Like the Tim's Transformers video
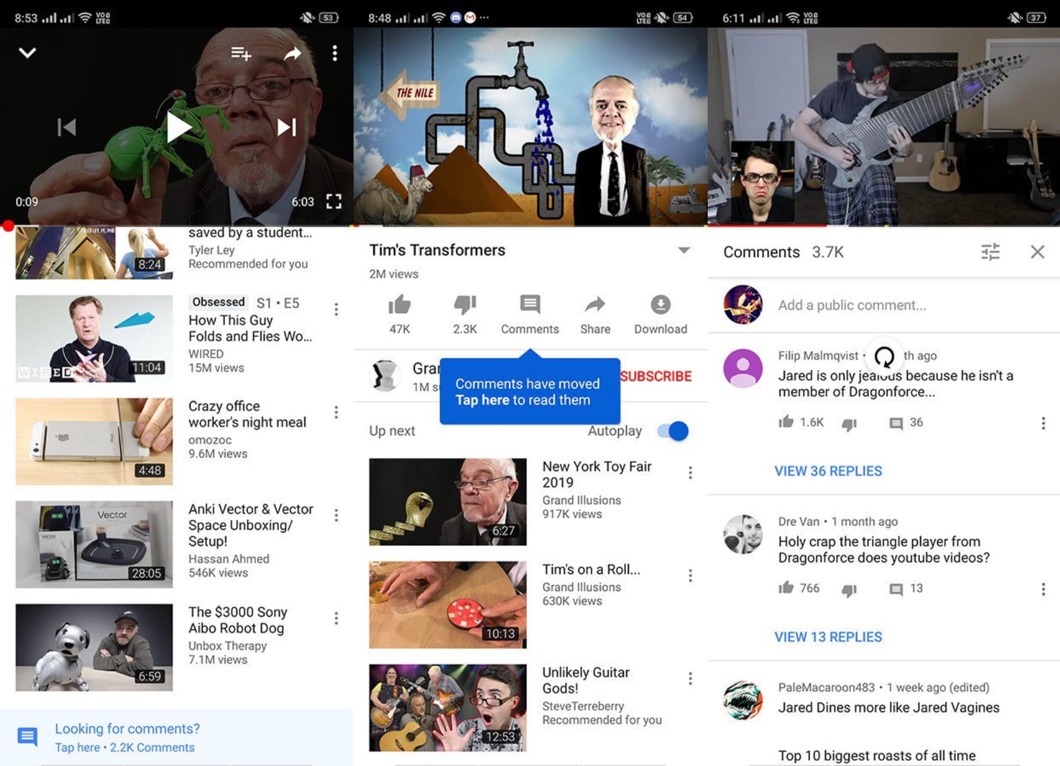Screen dimensions: 1060x766 pyautogui.click(x=400, y=305)
